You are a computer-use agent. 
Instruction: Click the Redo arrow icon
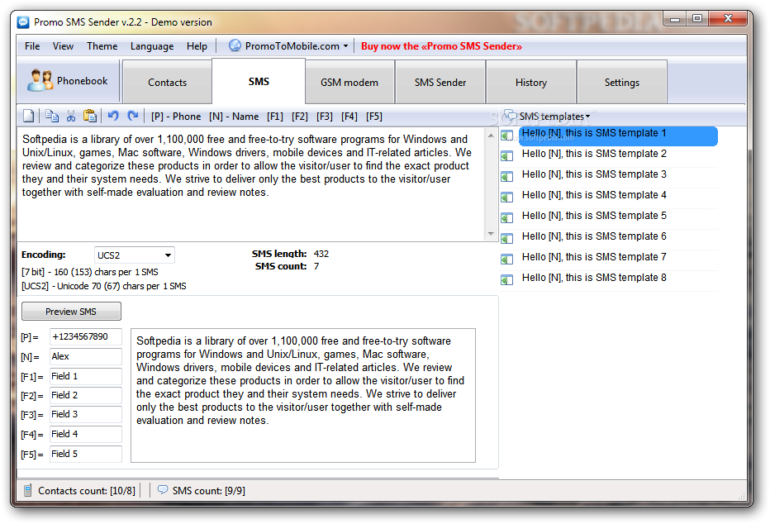coord(132,116)
